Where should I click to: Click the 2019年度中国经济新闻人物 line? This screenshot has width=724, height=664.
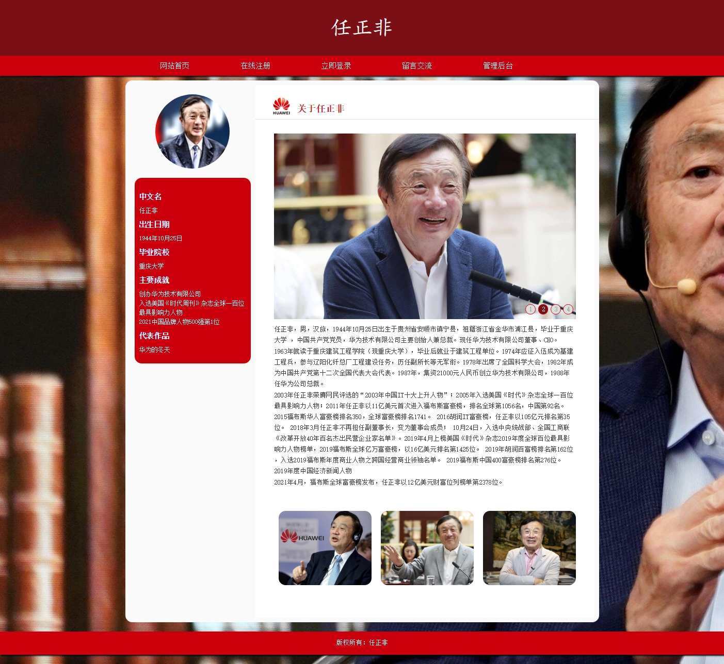click(x=313, y=471)
